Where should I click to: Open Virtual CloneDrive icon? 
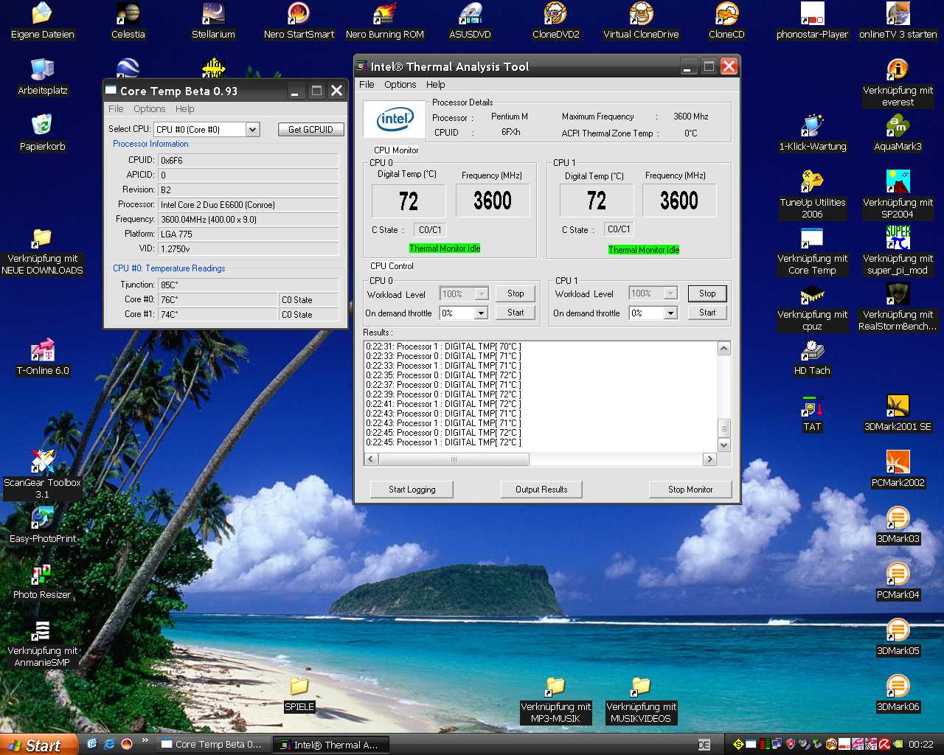tap(641, 21)
